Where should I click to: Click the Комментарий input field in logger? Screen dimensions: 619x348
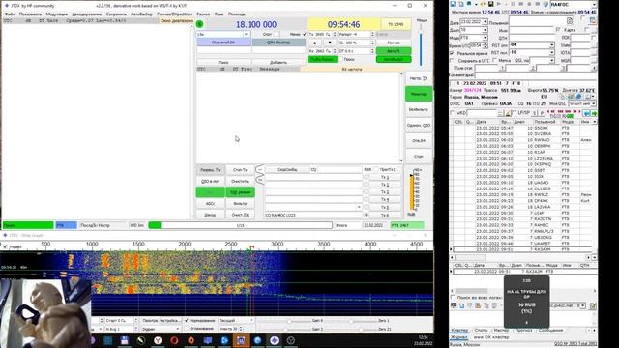535,75
